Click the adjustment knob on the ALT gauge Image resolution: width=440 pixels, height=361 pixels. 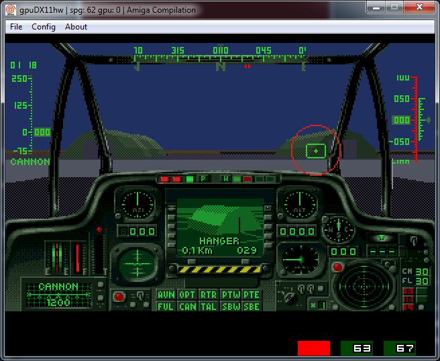coord(280,216)
